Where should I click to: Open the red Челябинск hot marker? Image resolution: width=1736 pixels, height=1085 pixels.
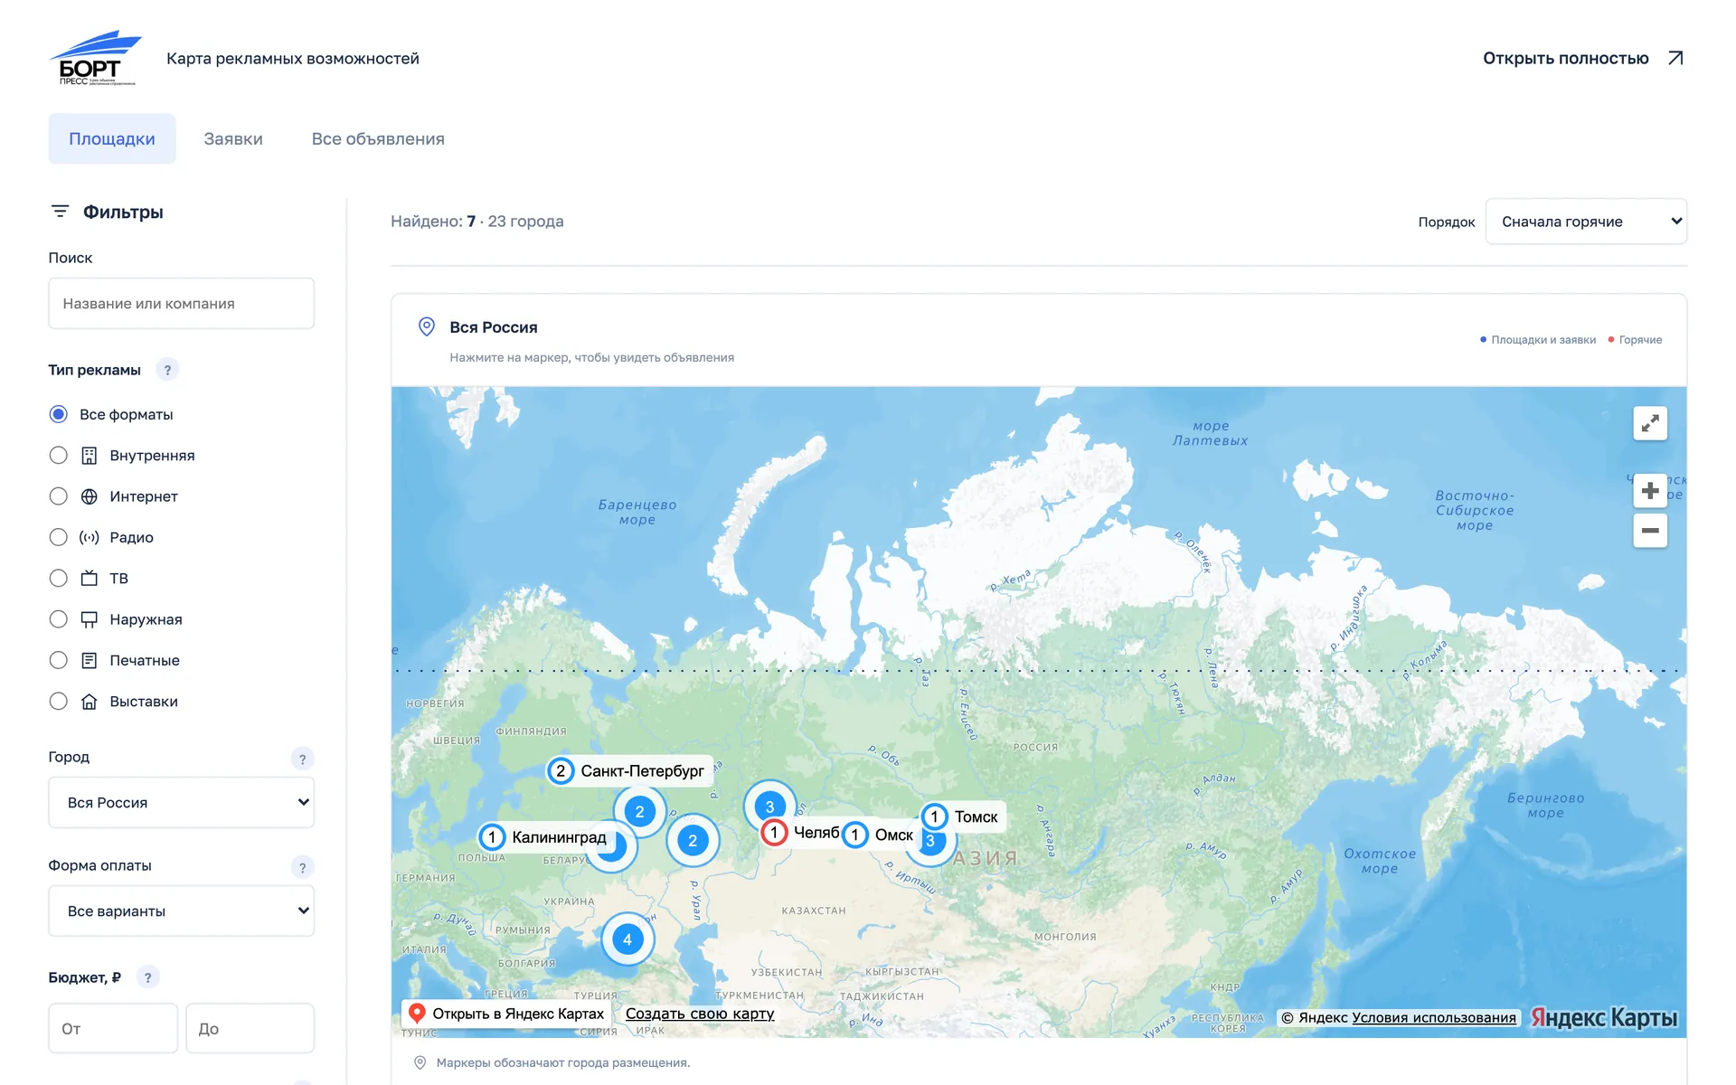pyautogui.click(x=774, y=832)
